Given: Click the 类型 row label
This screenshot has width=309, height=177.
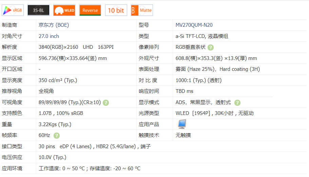Looking at the screenshot, I should pyautogui.click(x=144, y=36).
